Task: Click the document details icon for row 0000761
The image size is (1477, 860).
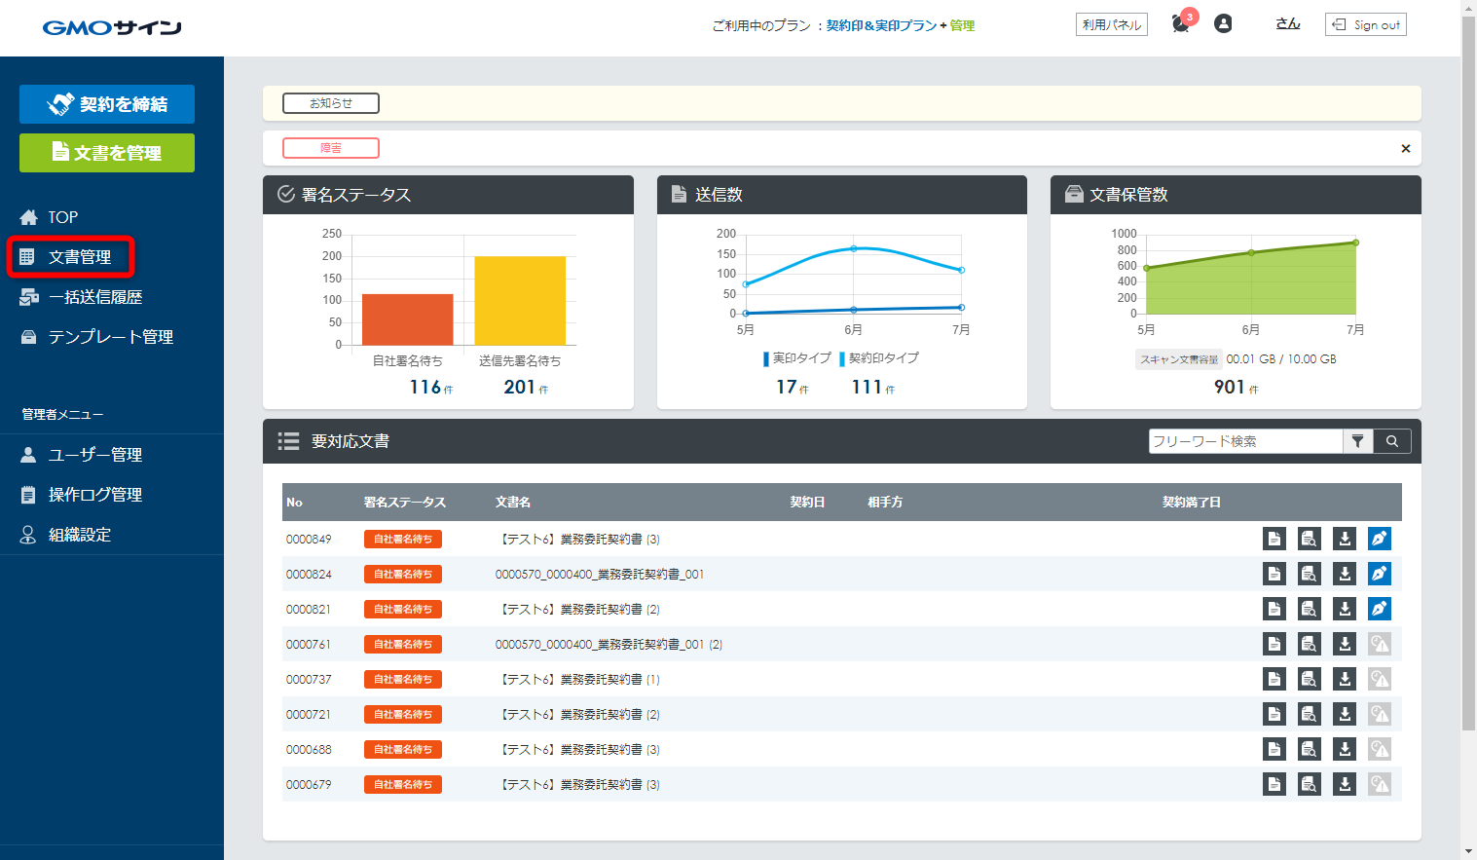Action: pos(1274,644)
